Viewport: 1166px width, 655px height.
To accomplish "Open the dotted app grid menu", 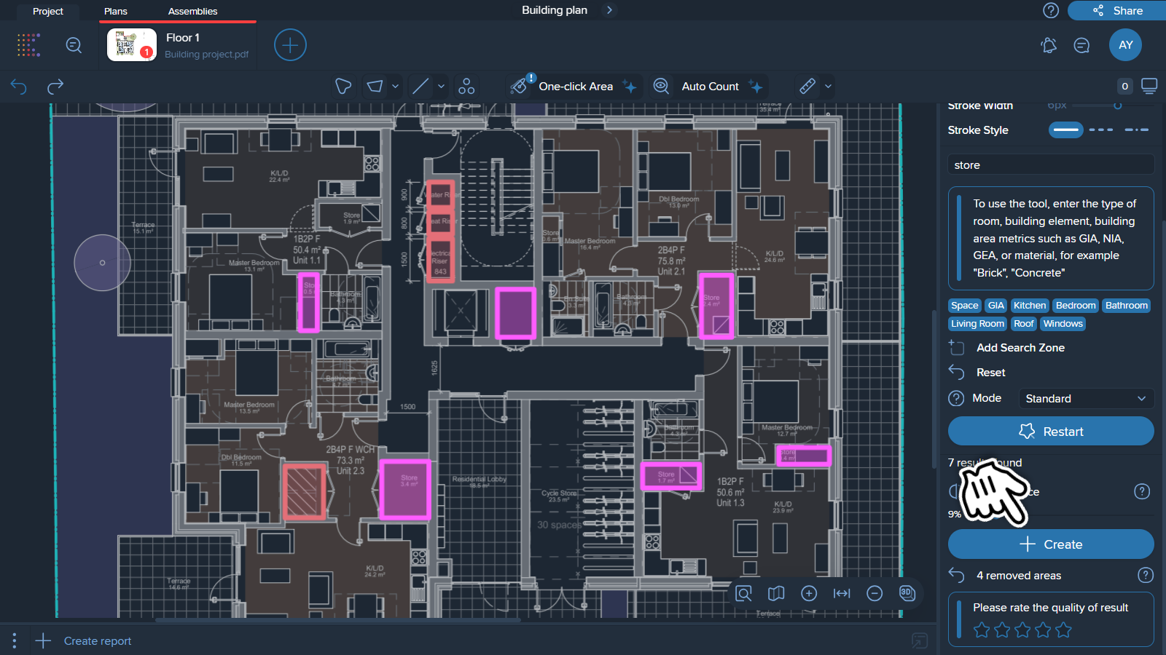I will [x=29, y=45].
